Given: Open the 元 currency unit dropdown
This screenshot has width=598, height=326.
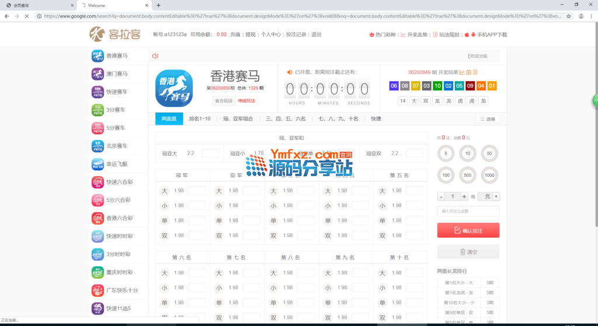Looking at the screenshot, I should tap(488, 197).
